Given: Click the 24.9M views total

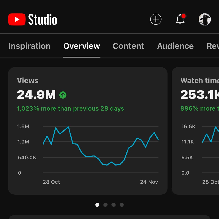Looking at the screenshot, I should tap(36, 95).
